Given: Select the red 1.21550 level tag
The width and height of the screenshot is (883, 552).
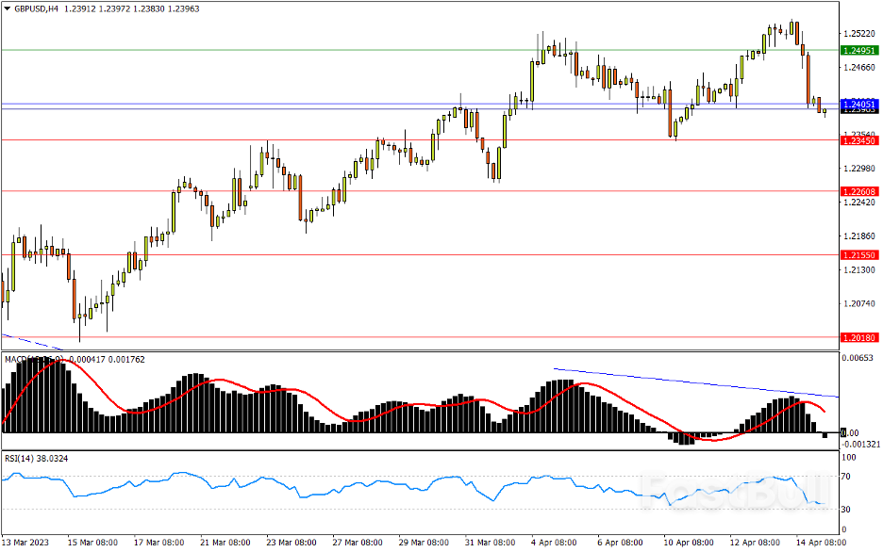Looking at the screenshot, I should (x=859, y=255).
